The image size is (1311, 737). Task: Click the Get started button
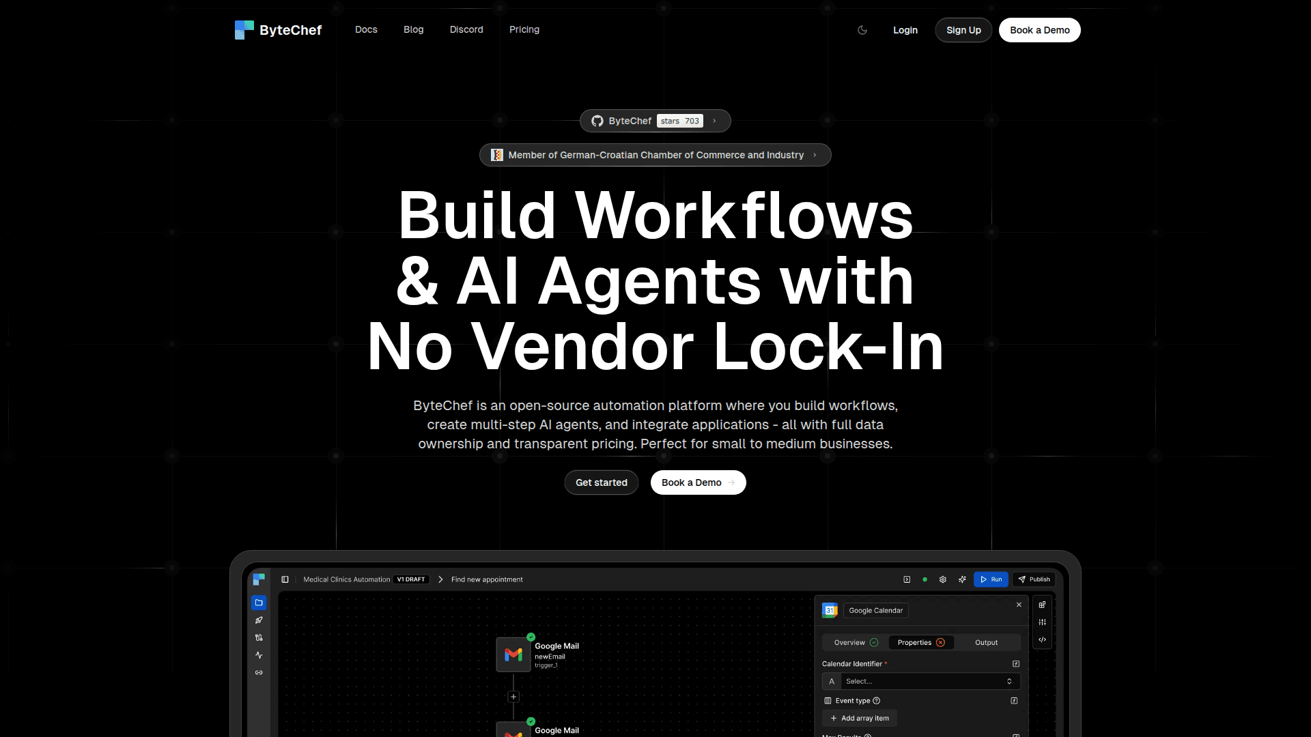click(x=601, y=482)
